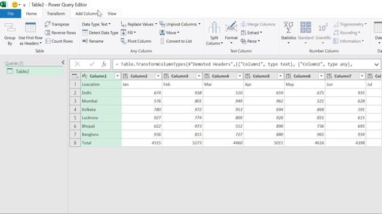
Task: Click the Split Column icon
Action: pyautogui.click(x=214, y=28)
